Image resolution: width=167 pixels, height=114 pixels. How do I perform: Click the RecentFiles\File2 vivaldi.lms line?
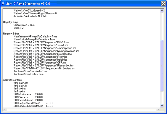click(41, 45)
